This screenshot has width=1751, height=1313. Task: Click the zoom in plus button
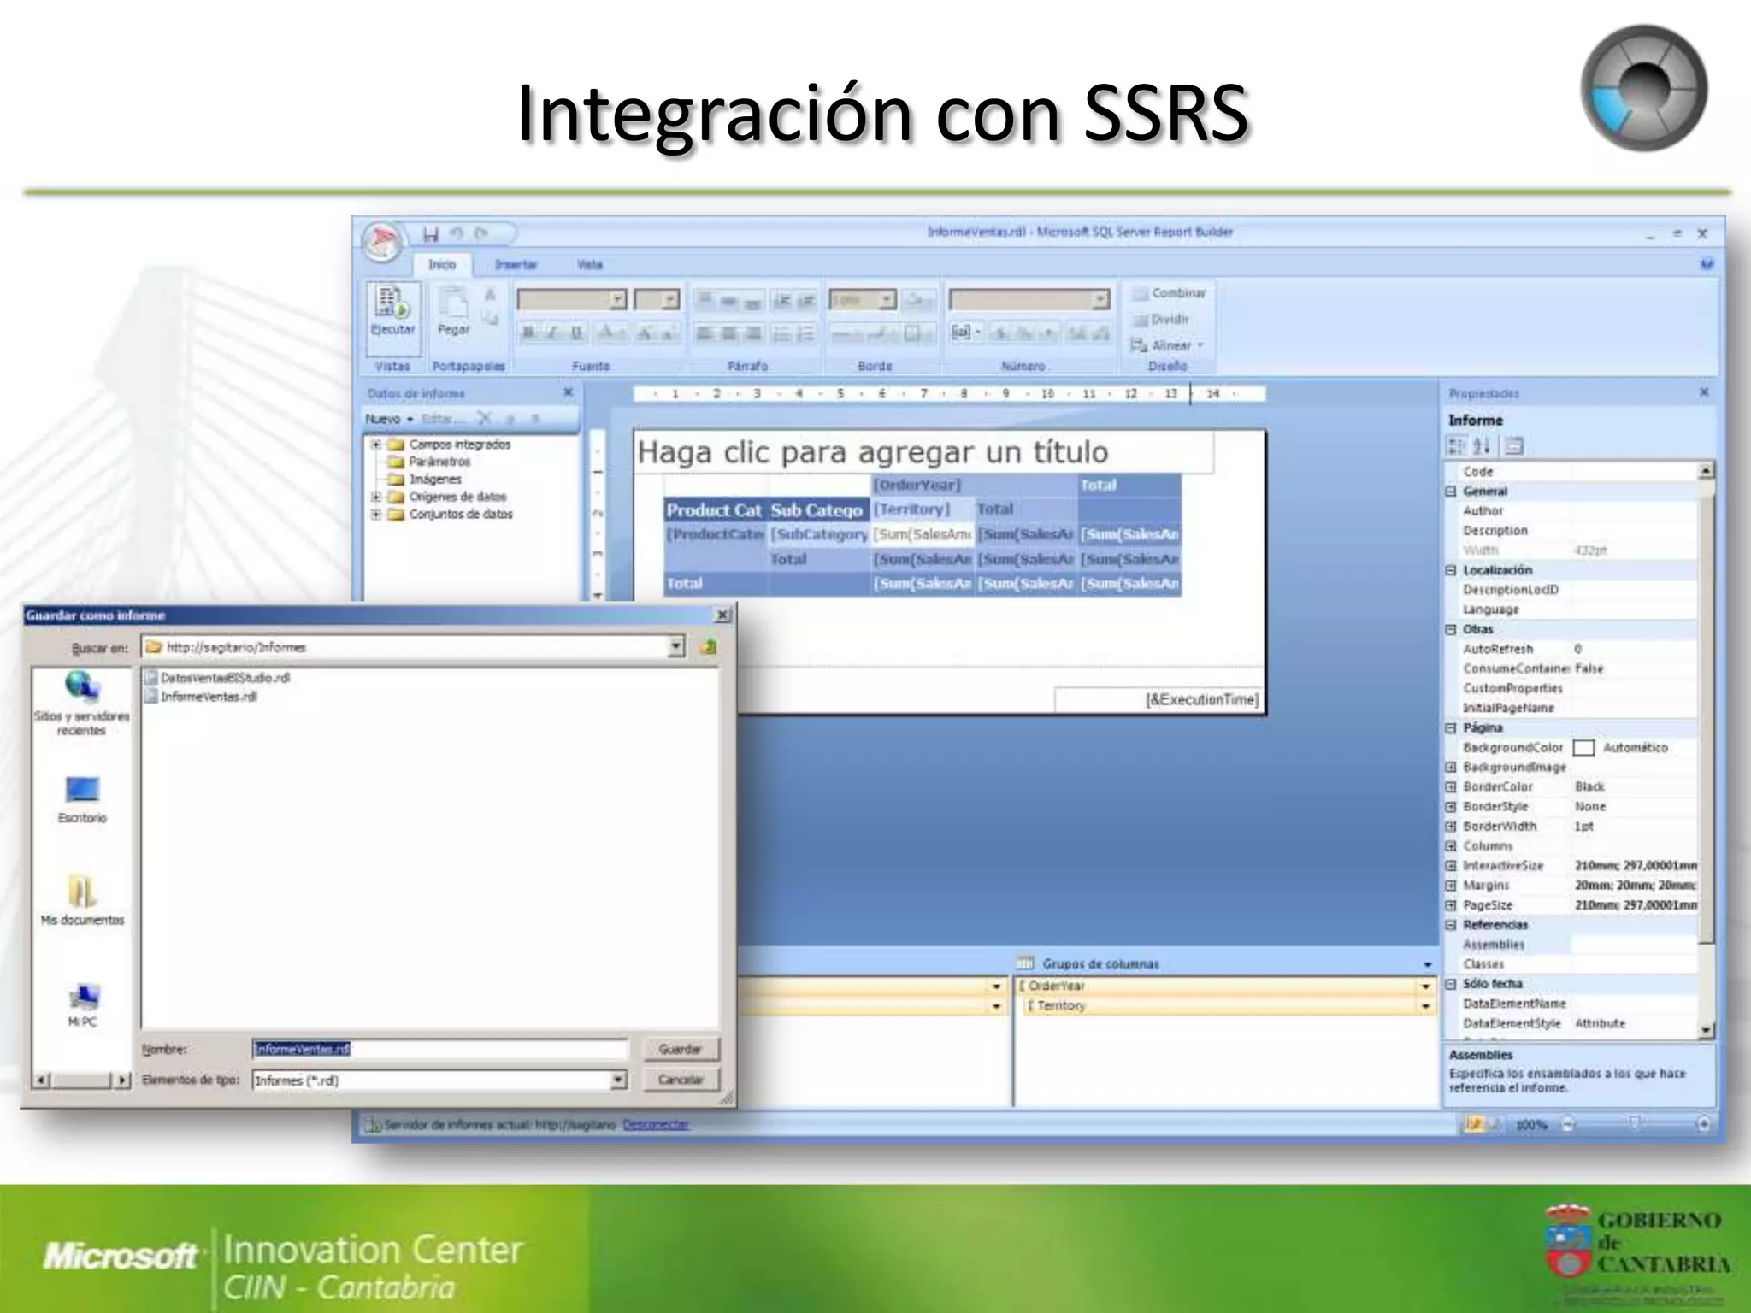coord(1703,1125)
